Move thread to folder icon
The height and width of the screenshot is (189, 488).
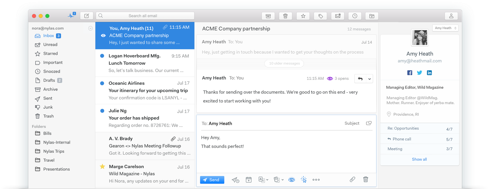click(372, 16)
